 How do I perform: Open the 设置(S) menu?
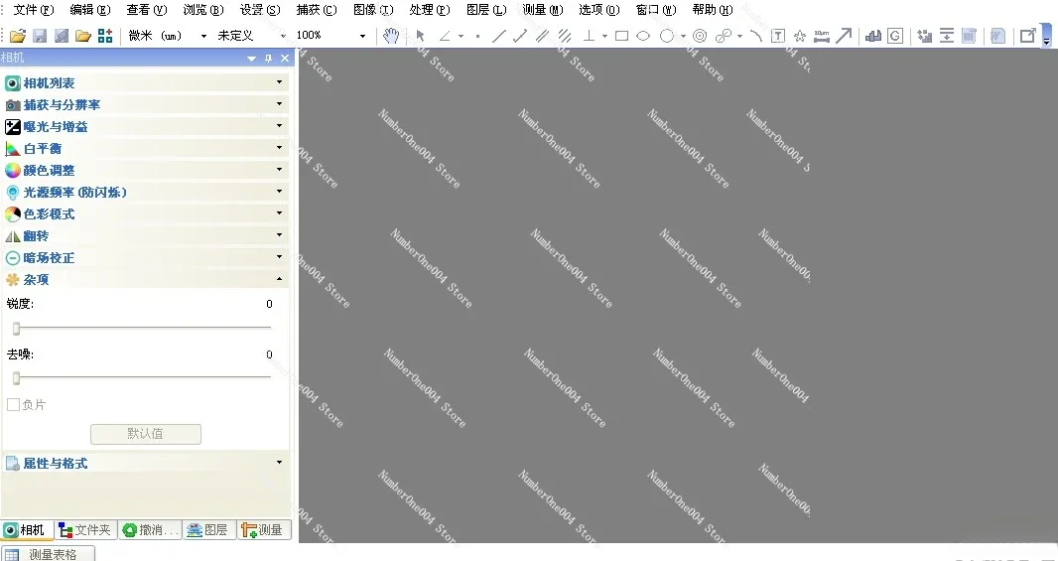[260, 10]
